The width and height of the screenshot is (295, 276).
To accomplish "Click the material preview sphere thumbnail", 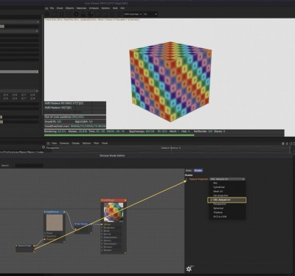I will coord(114,212).
